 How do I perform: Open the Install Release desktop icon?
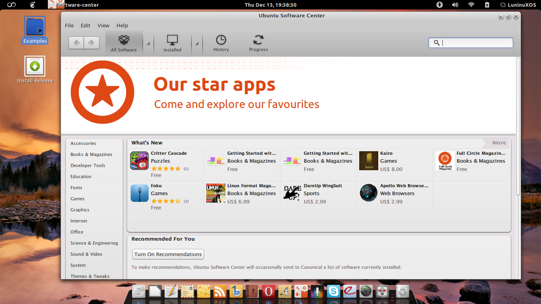(x=35, y=70)
